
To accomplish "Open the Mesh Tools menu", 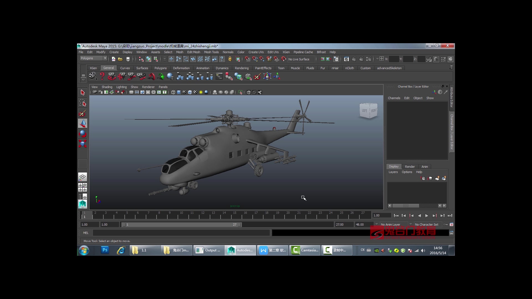I will point(211,52).
